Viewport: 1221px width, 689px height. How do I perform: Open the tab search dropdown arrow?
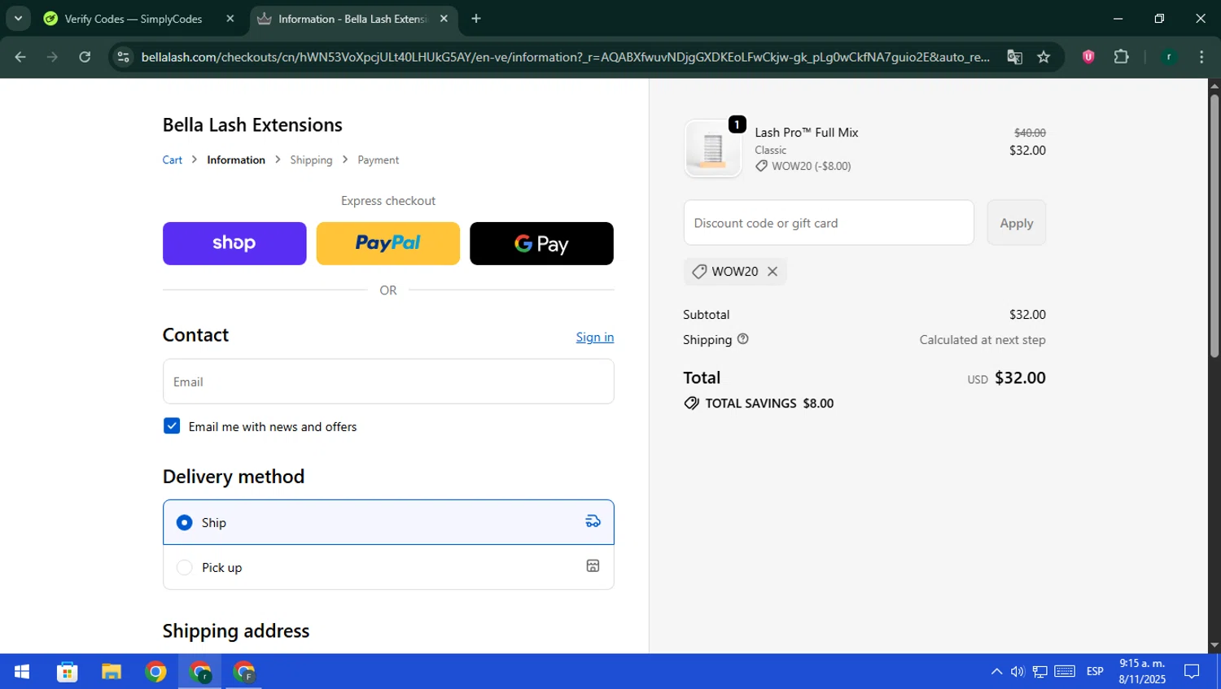coord(18,18)
